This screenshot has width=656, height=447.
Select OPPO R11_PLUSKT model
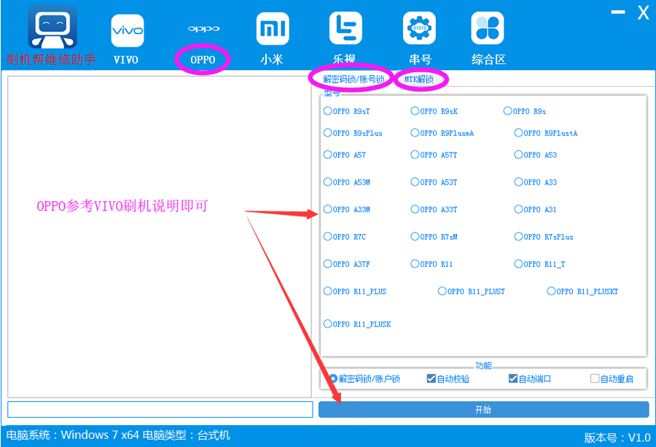click(583, 291)
